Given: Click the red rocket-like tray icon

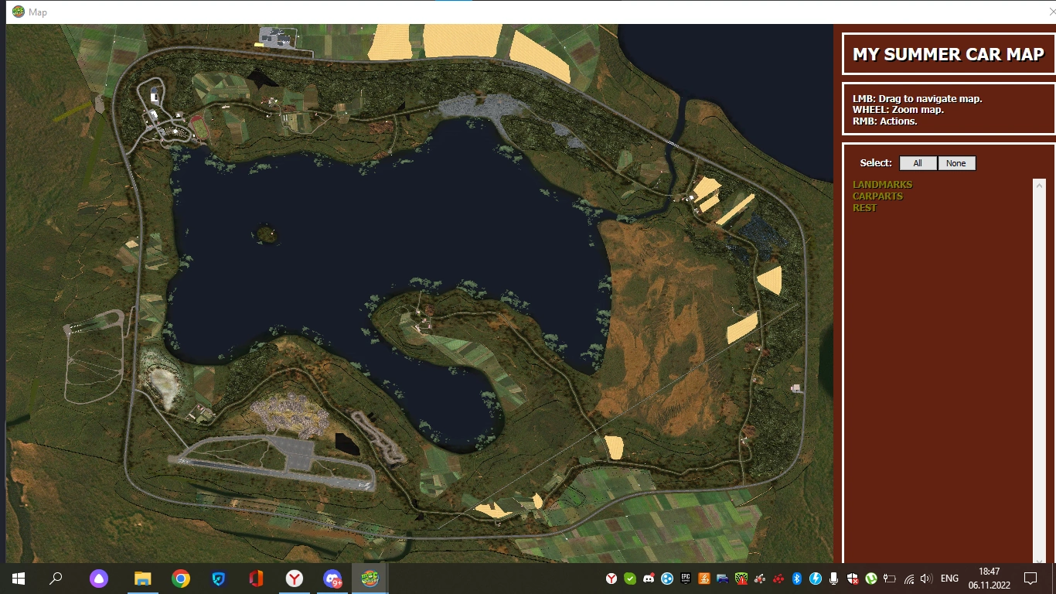Looking at the screenshot, I should pos(760,579).
